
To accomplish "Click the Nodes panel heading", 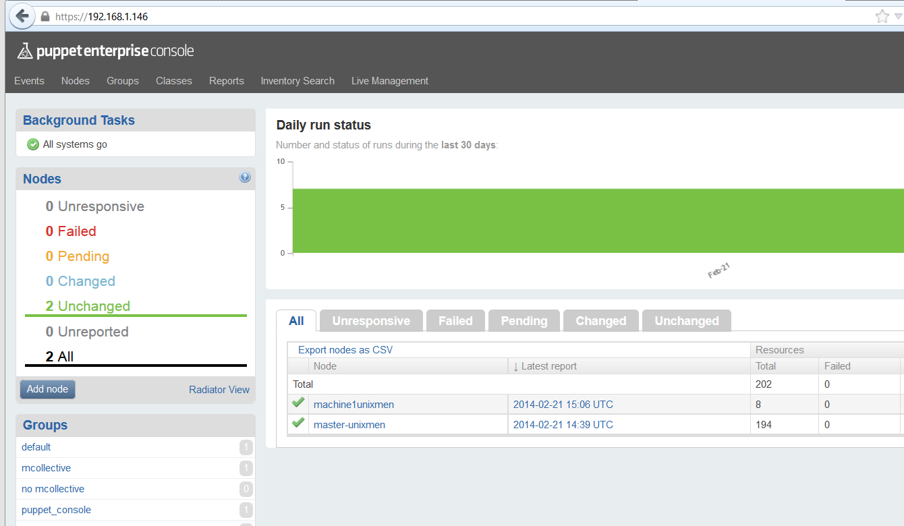I will pos(42,179).
